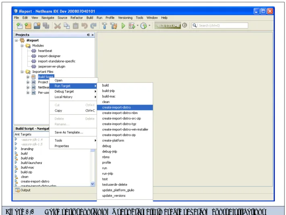Click the Undo toolbar icon
This screenshot has width=286, height=215.
[x=85, y=26]
